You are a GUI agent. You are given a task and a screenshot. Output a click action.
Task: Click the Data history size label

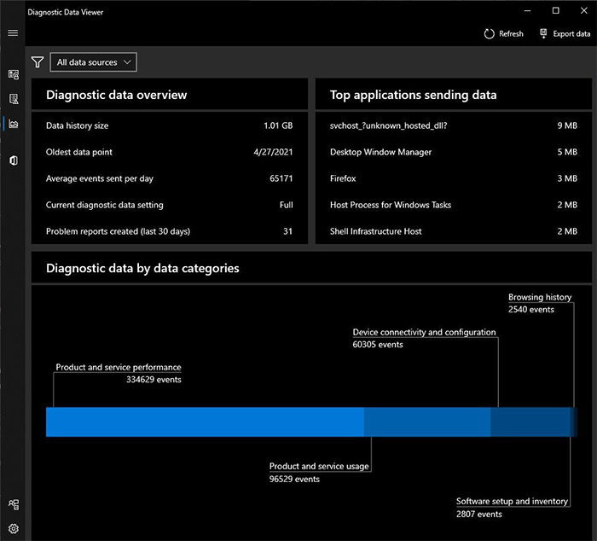[78, 125]
